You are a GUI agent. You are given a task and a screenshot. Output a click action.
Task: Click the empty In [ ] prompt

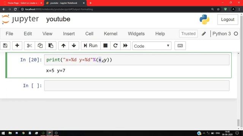tap(32, 86)
